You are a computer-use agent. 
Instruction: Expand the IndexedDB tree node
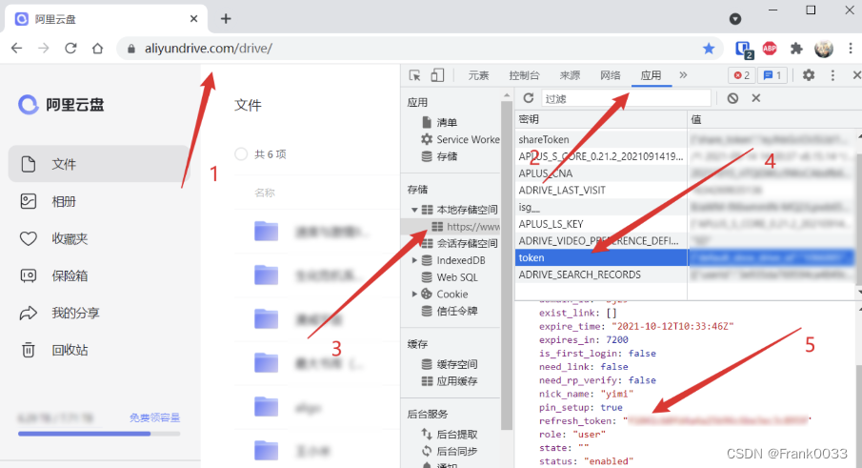coord(414,260)
